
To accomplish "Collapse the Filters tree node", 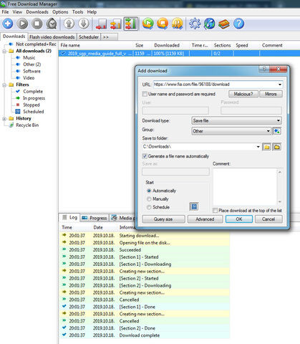I will 4,85.
